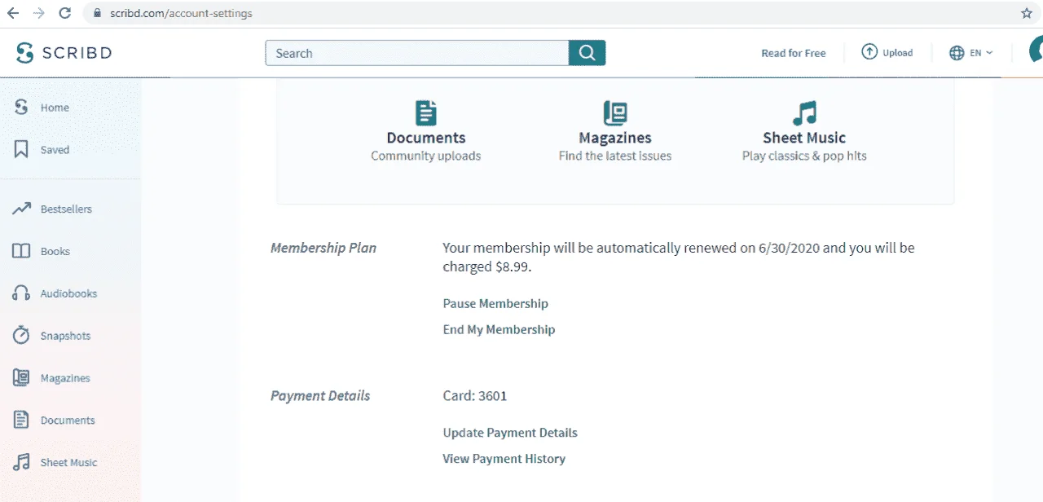Click the Scribd logo
Screen dimensions: 1043x502
pos(64,53)
